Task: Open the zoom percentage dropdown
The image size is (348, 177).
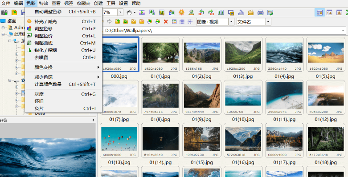Action: tap(120, 12)
